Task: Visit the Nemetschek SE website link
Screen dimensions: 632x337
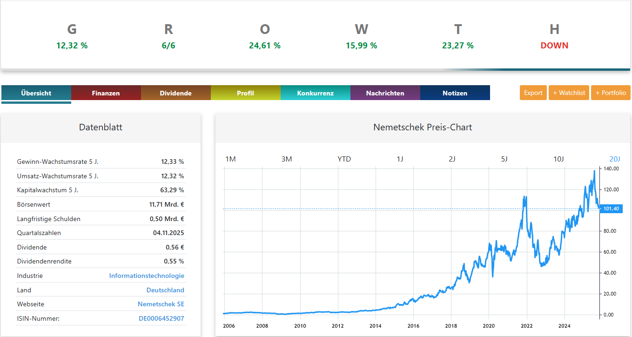Action: [161, 304]
